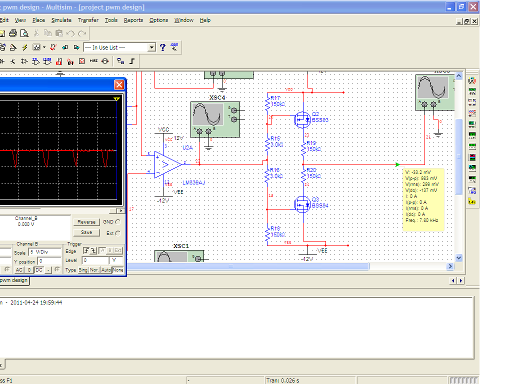Image resolution: width=512 pixels, height=384 pixels.
Task: Click the .com component search icon
Action: coord(174,47)
